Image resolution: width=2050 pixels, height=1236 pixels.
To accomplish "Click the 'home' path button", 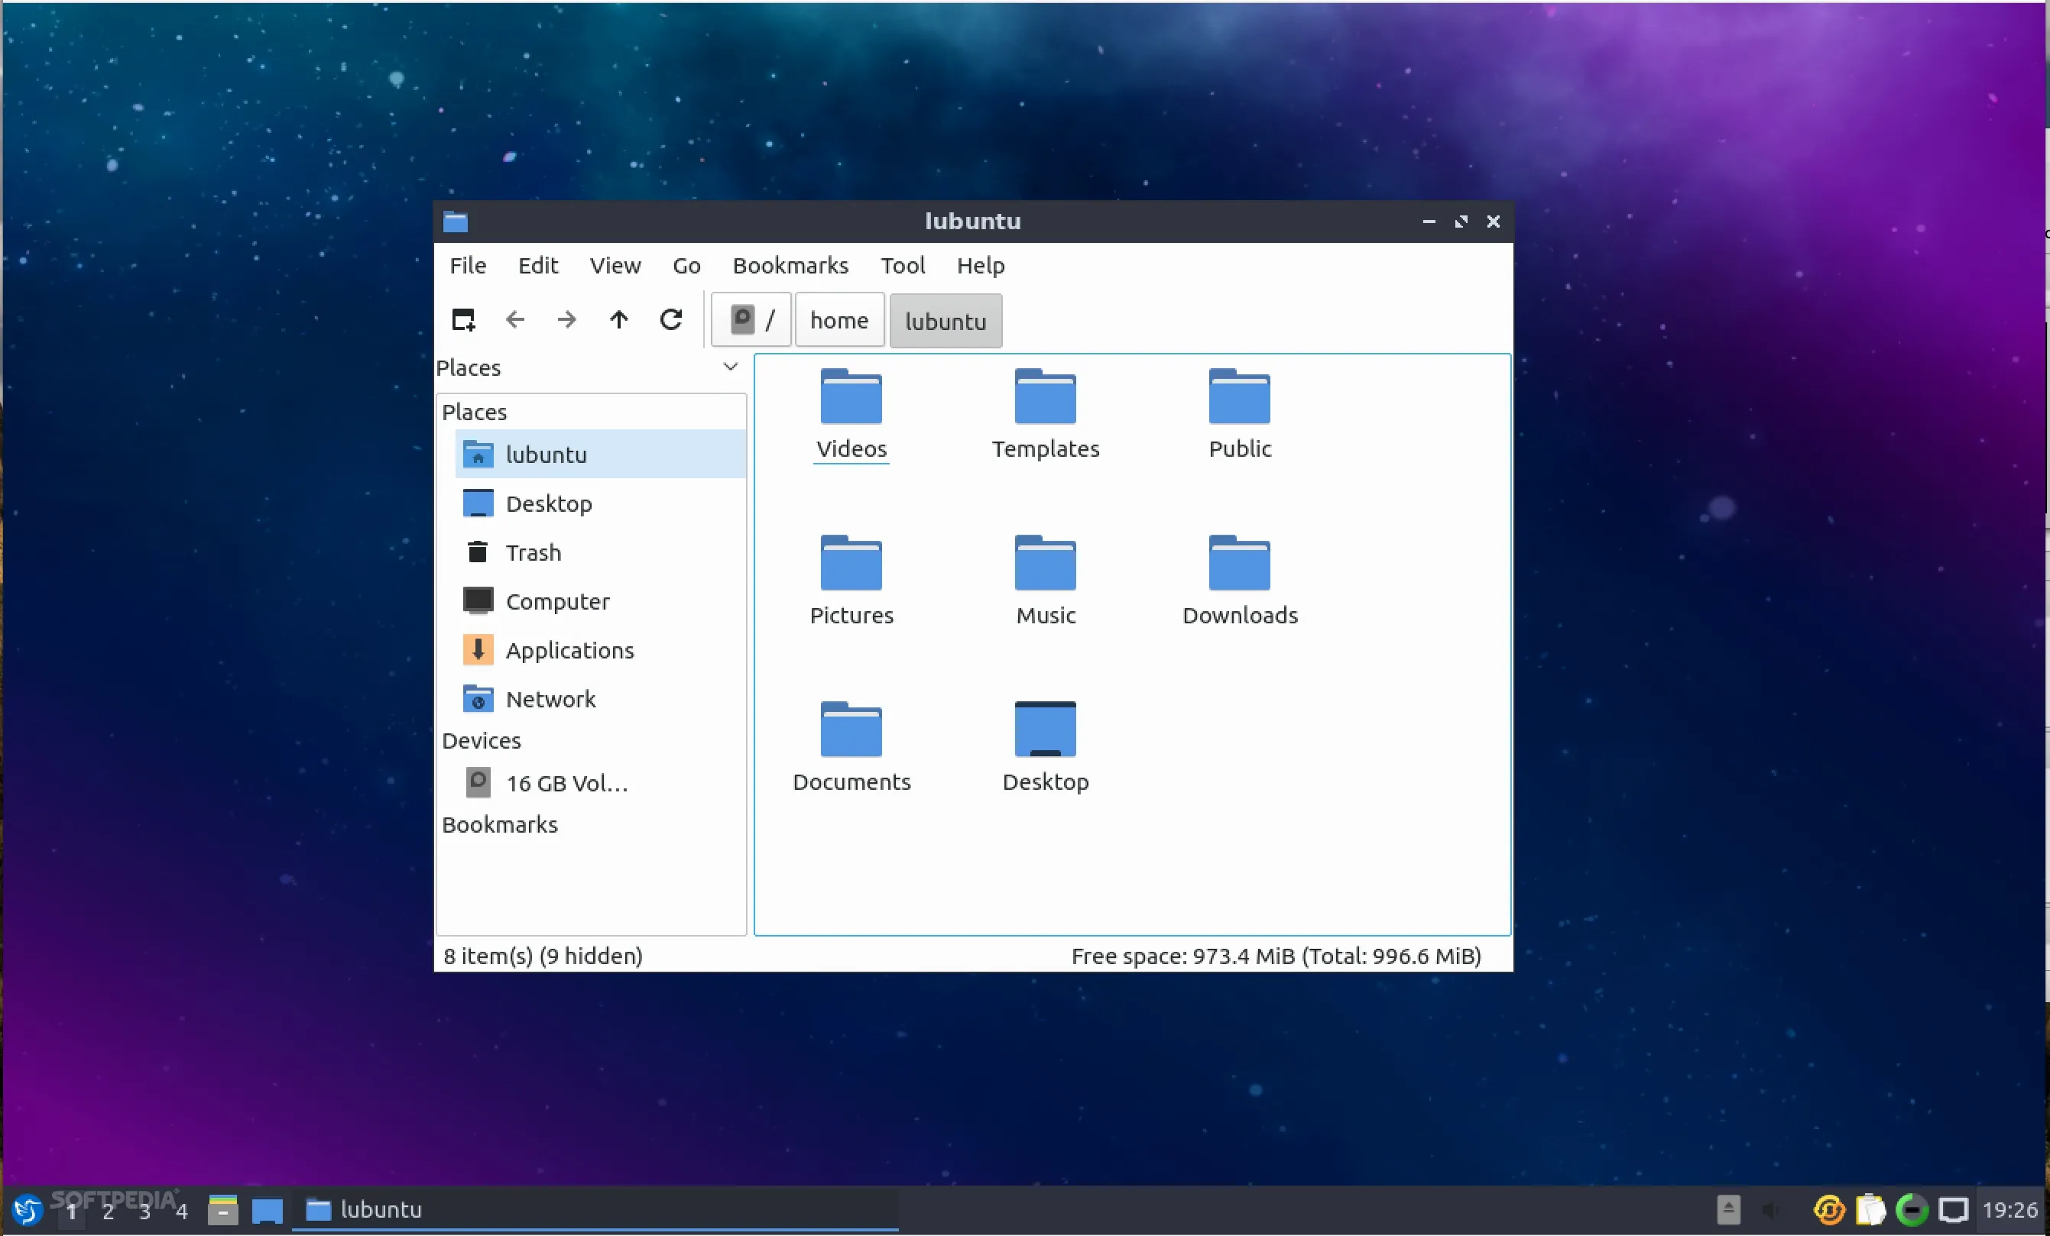I will click(x=839, y=319).
